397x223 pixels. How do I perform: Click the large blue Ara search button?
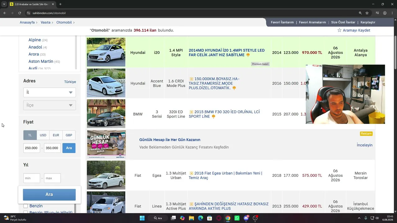[49, 195]
